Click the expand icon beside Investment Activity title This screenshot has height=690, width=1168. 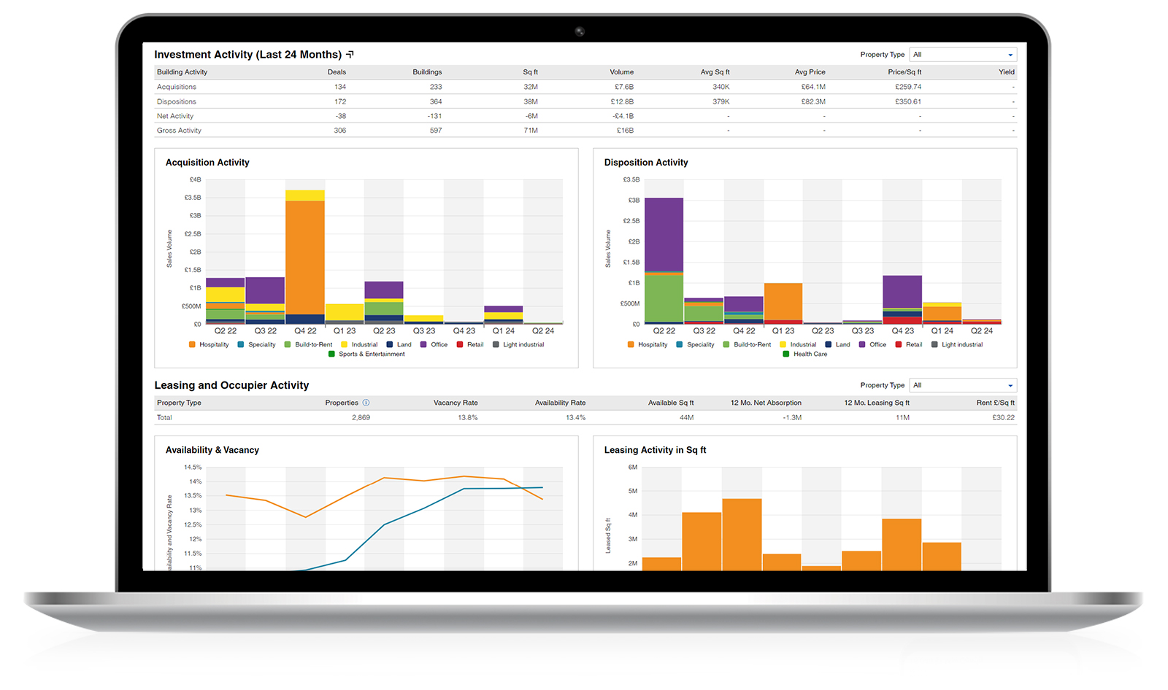pos(350,55)
